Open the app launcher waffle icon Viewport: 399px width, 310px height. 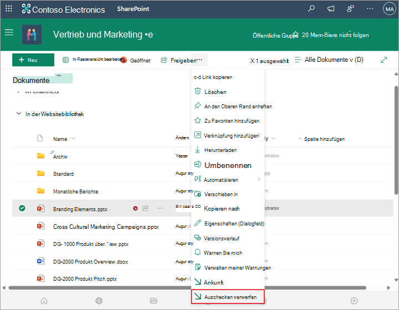pyautogui.click(x=9, y=9)
